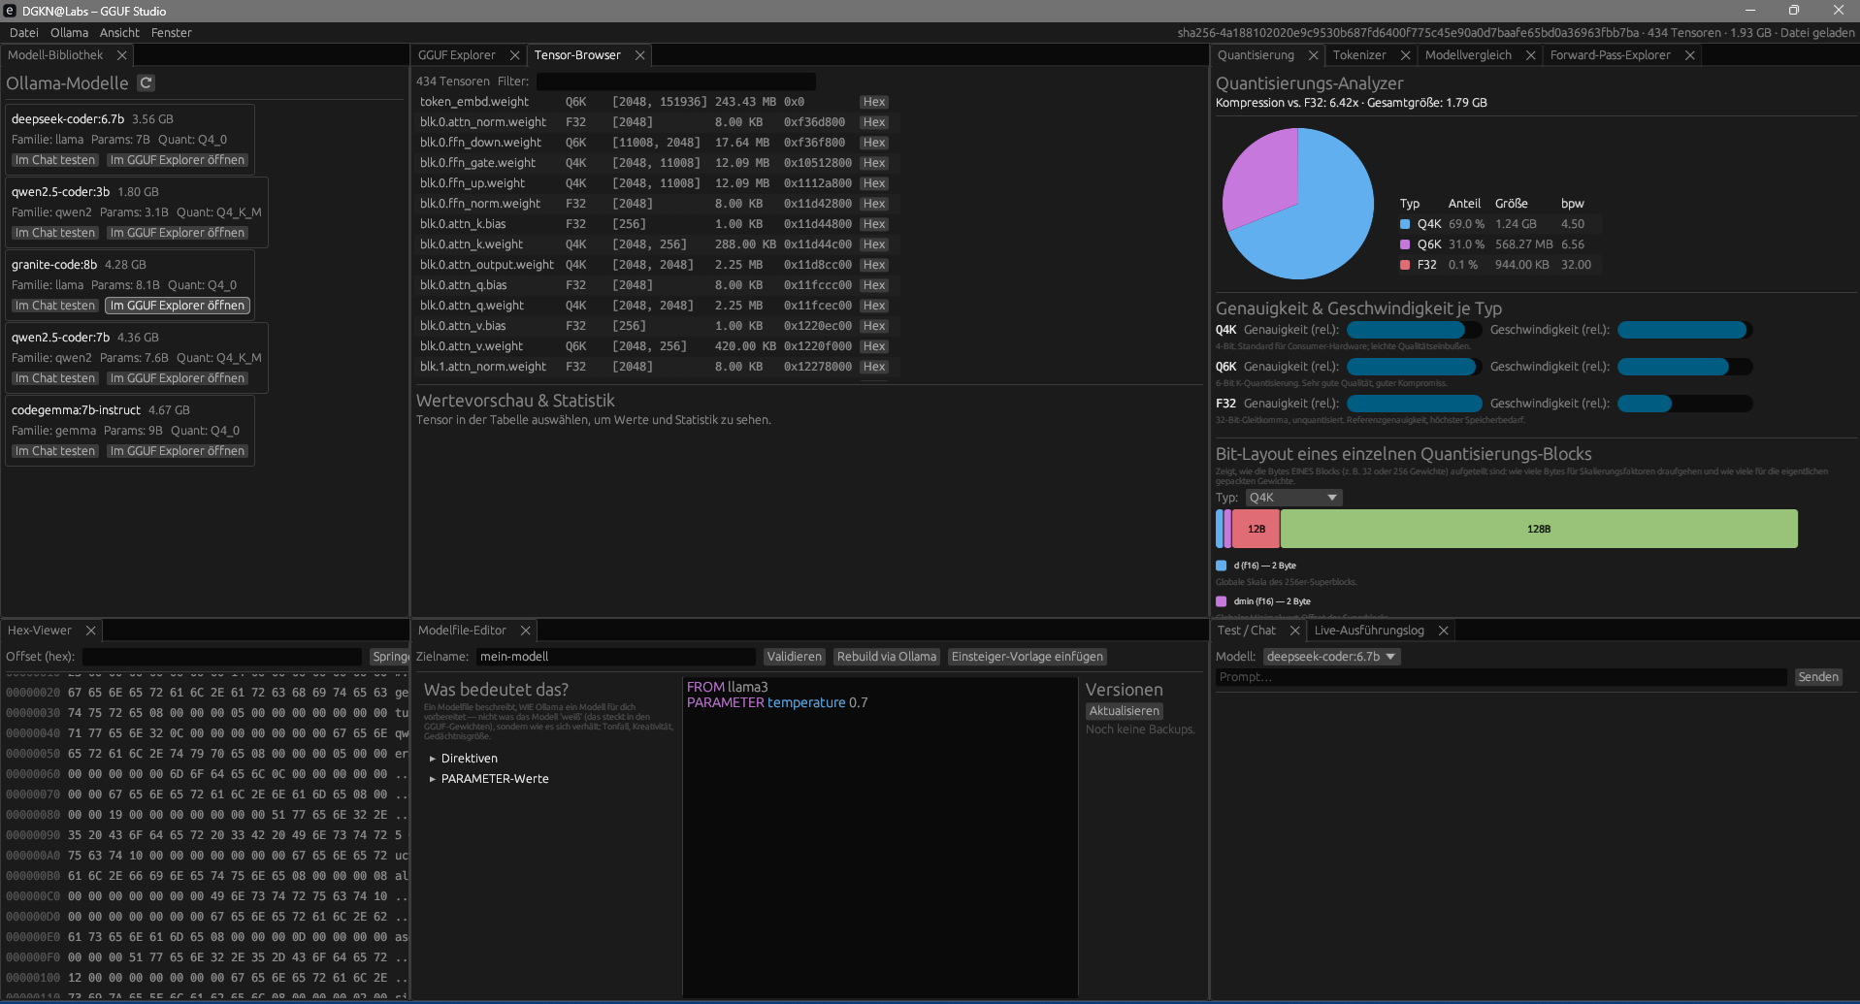This screenshot has height=1004, width=1860.
Task: Close the Quantisierung tab
Action: [1313, 55]
